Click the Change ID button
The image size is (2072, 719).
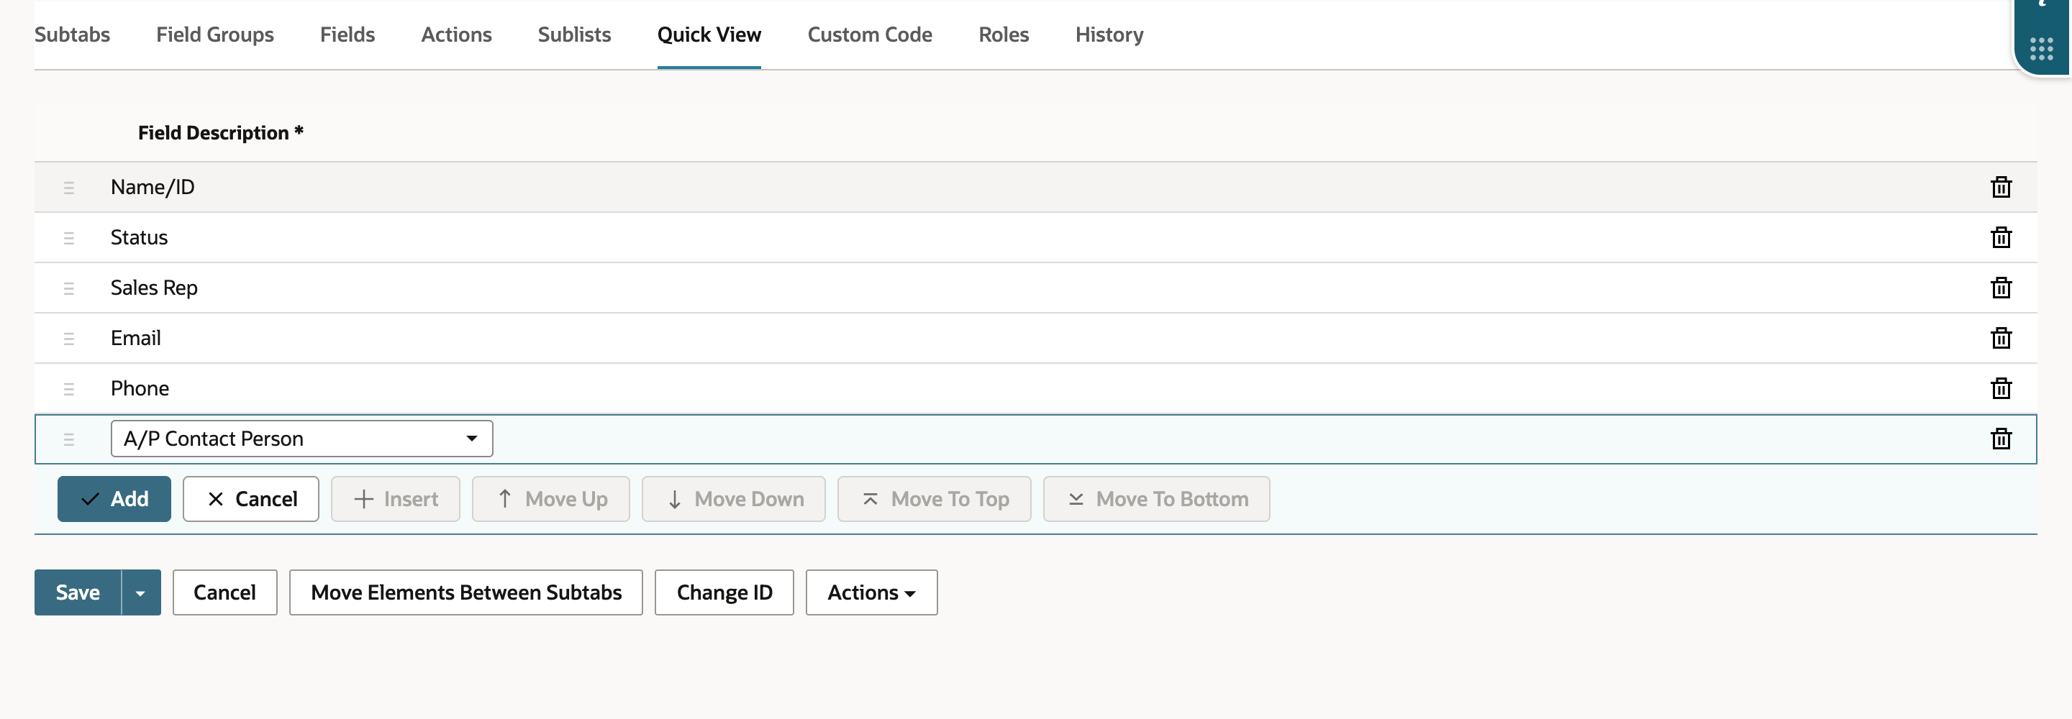tap(724, 592)
